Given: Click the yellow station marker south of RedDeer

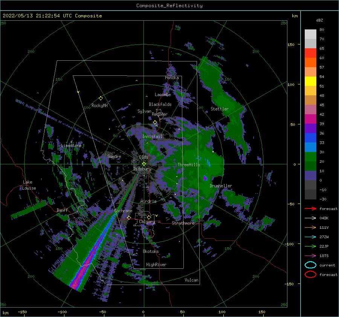Looking at the screenshot, I should (155, 123).
